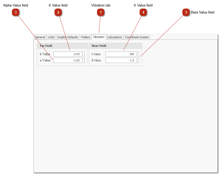Click the Vibration tab
The image size is (220, 175).
(x=99, y=37)
